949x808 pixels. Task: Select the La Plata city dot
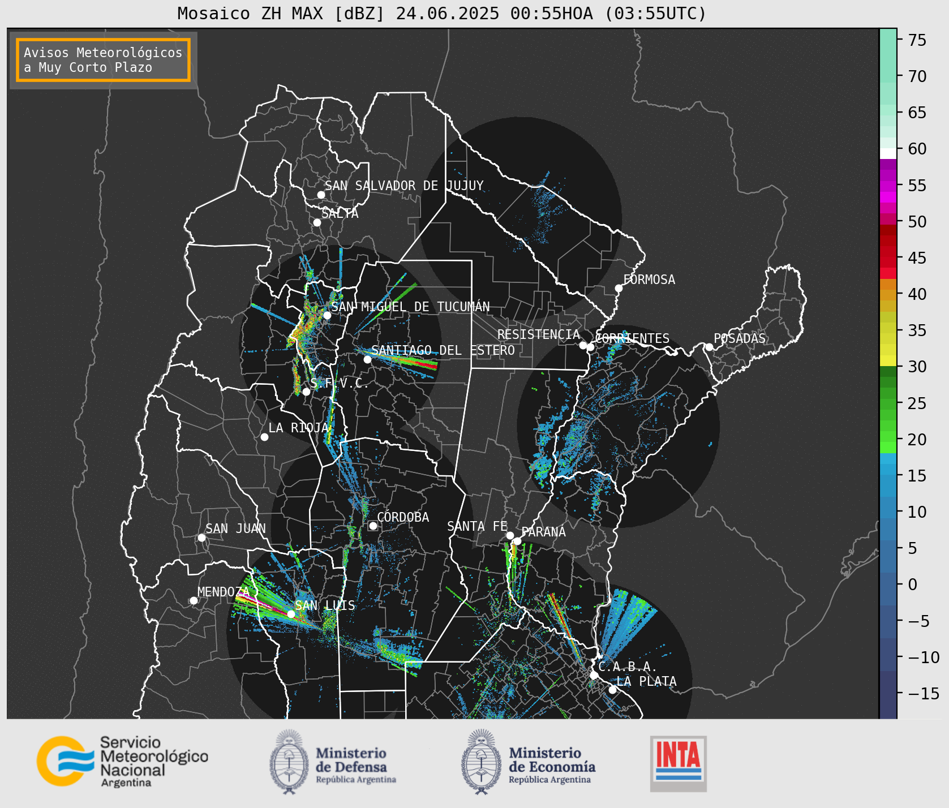[612, 689]
